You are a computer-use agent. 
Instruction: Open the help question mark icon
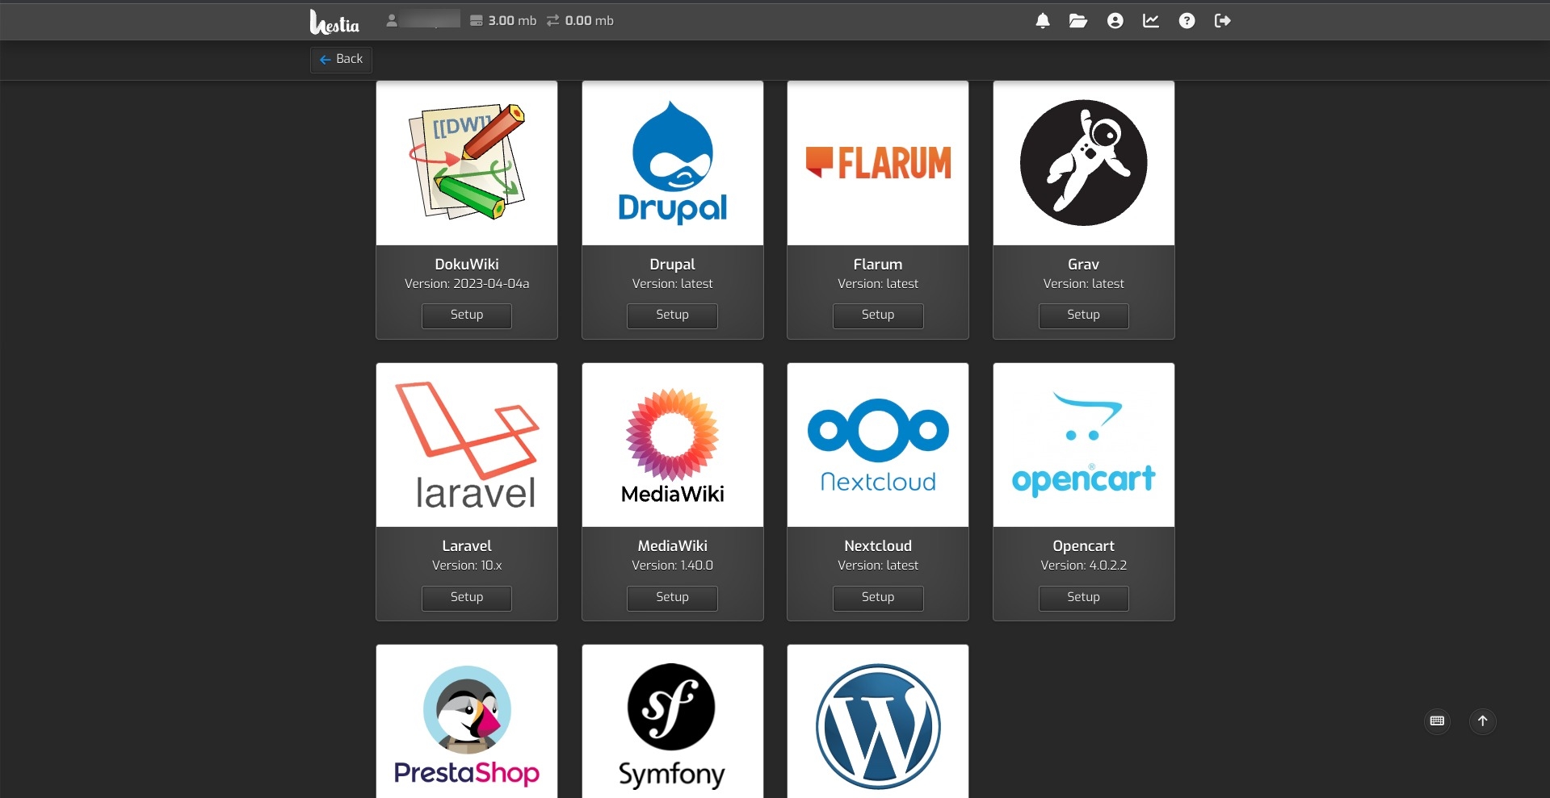click(1187, 21)
